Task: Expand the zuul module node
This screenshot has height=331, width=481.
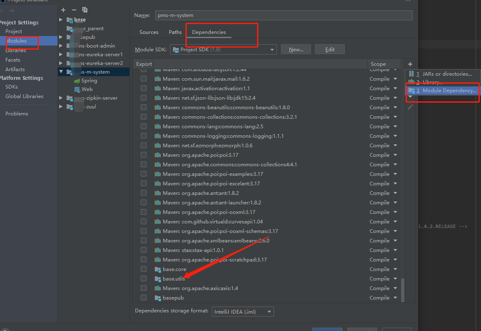Action: (61, 107)
